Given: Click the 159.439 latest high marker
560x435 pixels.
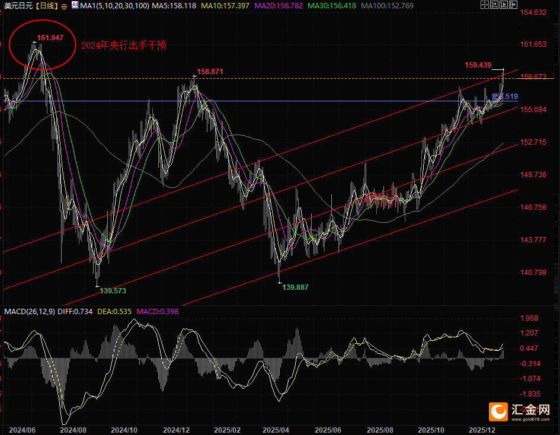Looking at the screenshot, I should (478, 65).
